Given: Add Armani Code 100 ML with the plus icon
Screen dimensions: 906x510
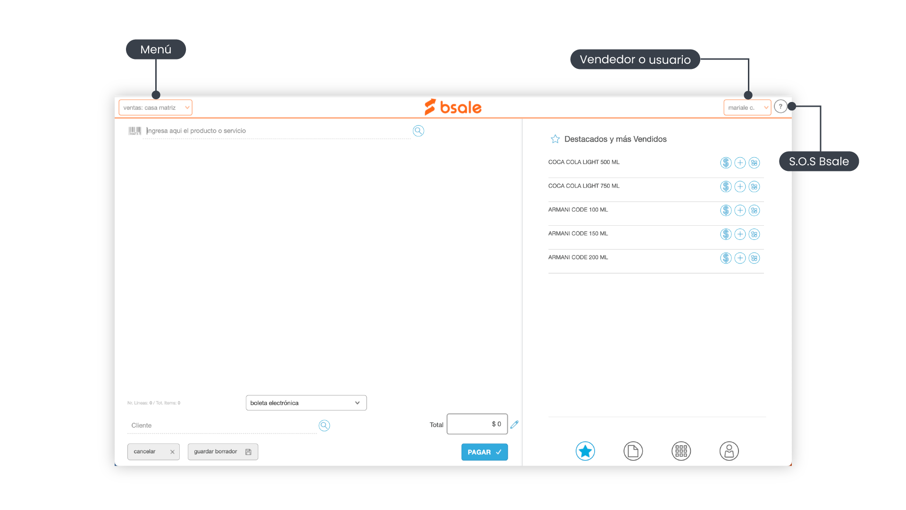Looking at the screenshot, I should 740,211.
